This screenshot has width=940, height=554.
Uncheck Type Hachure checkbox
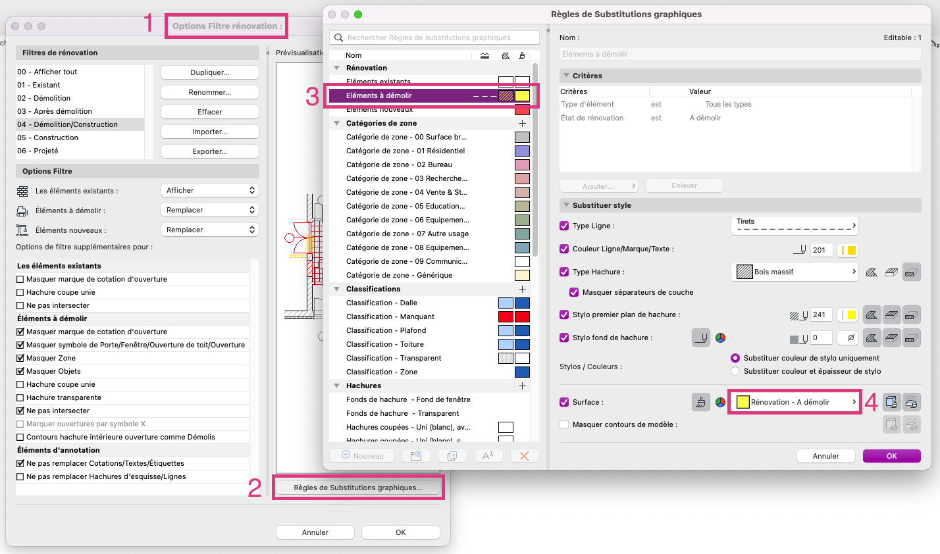[564, 272]
